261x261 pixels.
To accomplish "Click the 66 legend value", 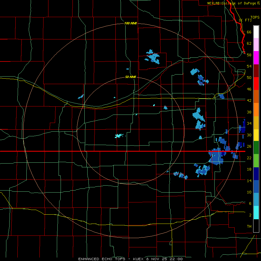I will click(x=249, y=32).
